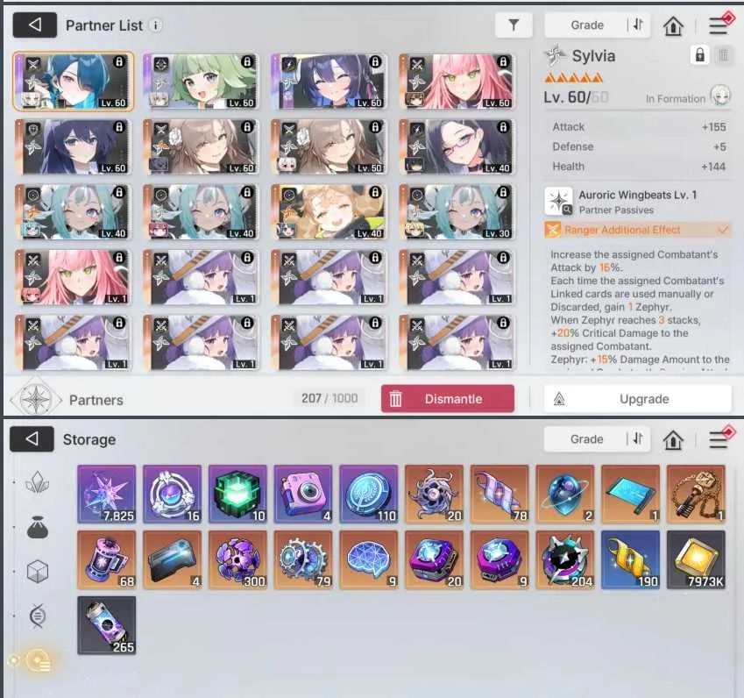The height and width of the screenshot is (698, 744).
Task: Open the Partners compass emblem
Action: tap(36, 399)
